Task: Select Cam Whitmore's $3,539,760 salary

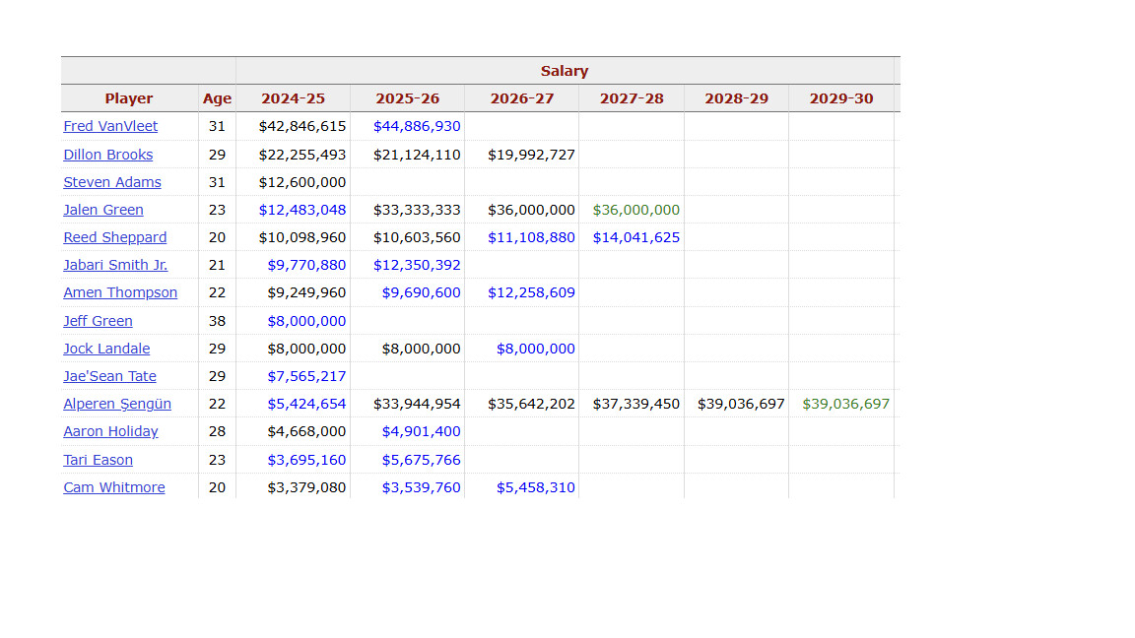Action: [422, 487]
